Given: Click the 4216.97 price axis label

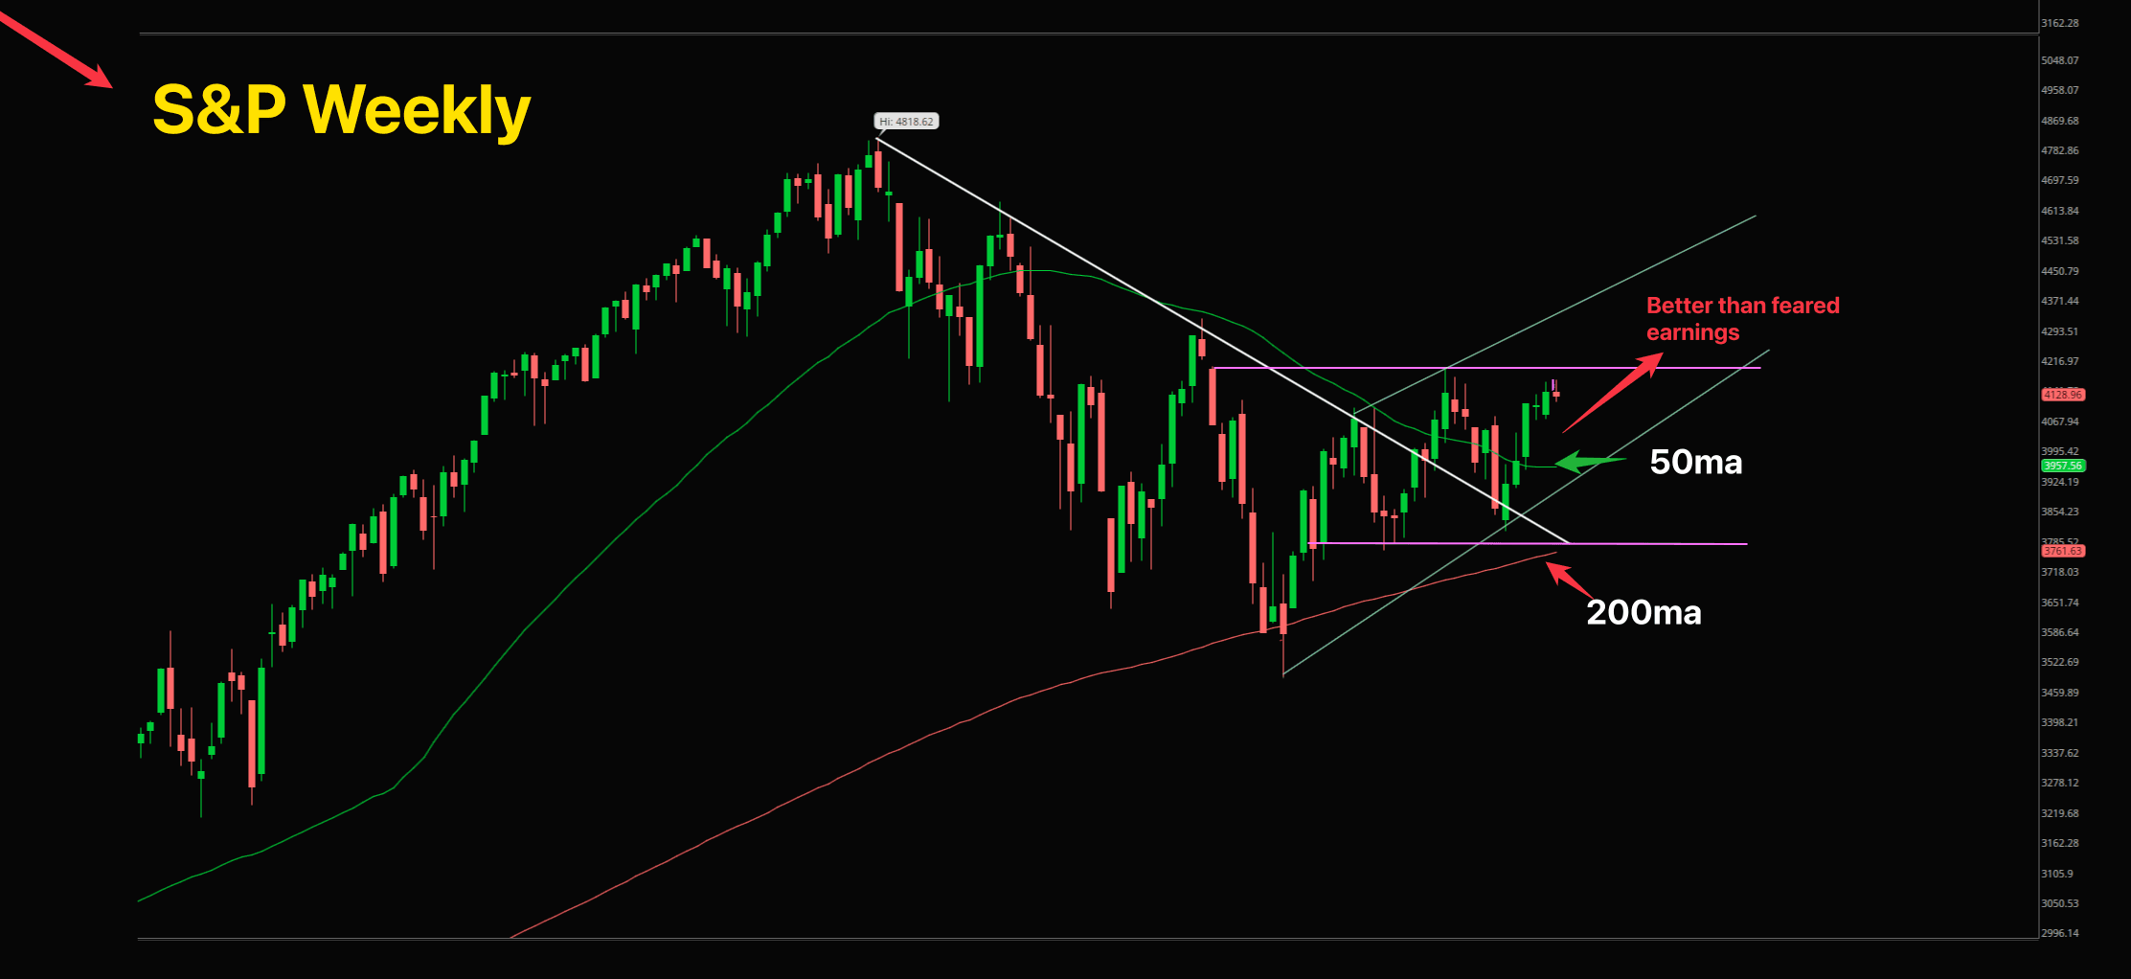Looking at the screenshot, I should point(2060,361).
